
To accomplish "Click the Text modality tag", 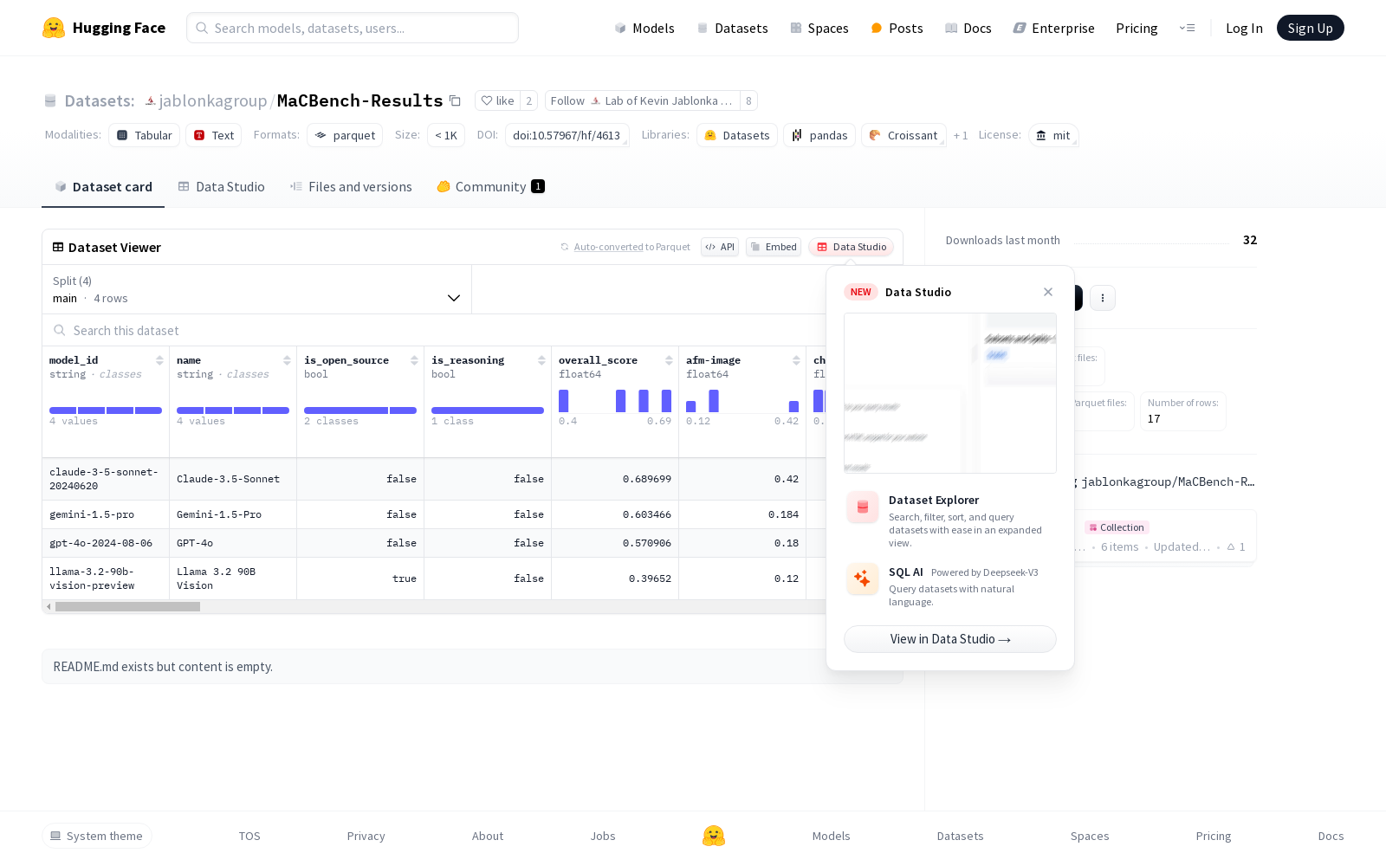I will [214, 135].
